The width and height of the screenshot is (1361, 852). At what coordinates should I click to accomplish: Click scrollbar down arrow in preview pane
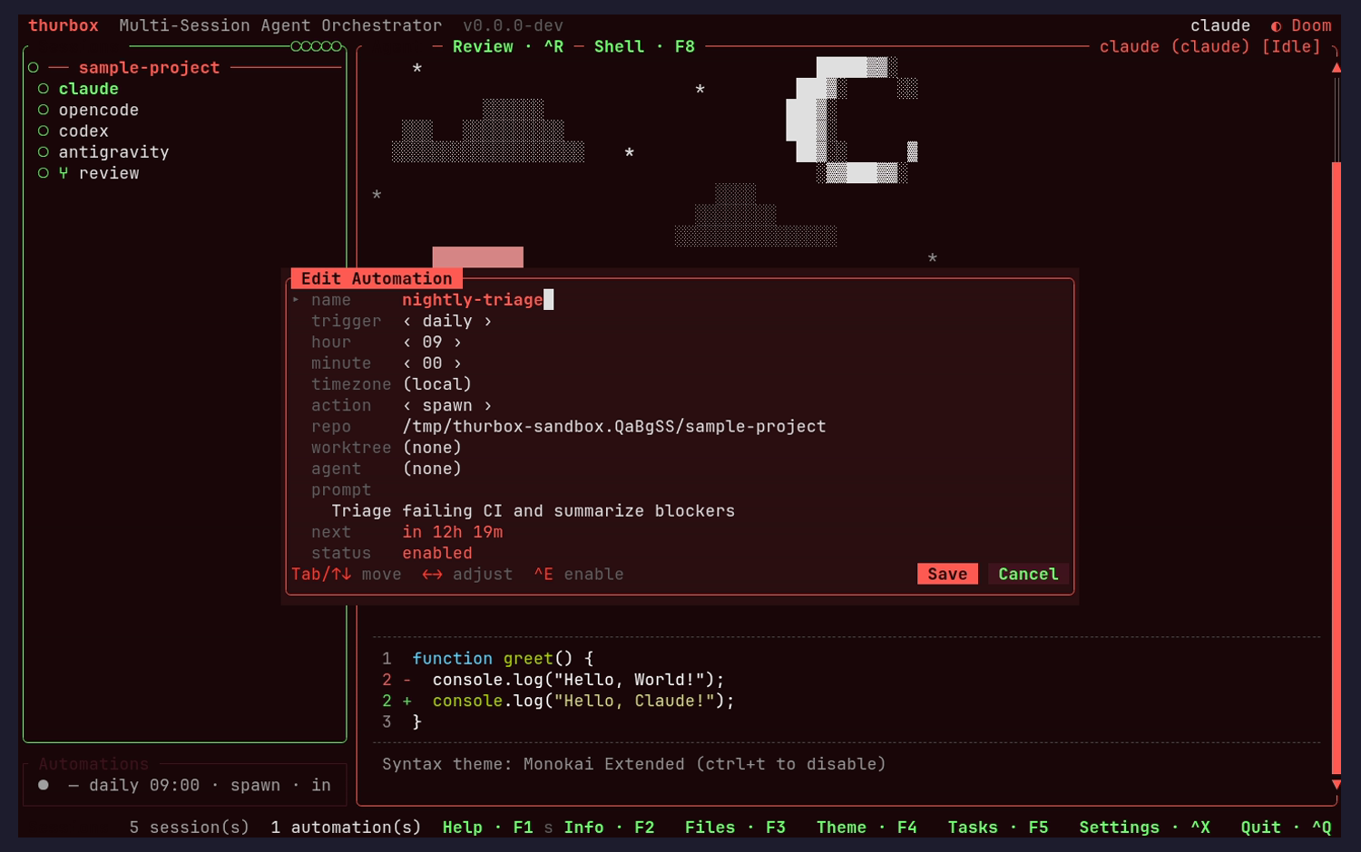1336,784
